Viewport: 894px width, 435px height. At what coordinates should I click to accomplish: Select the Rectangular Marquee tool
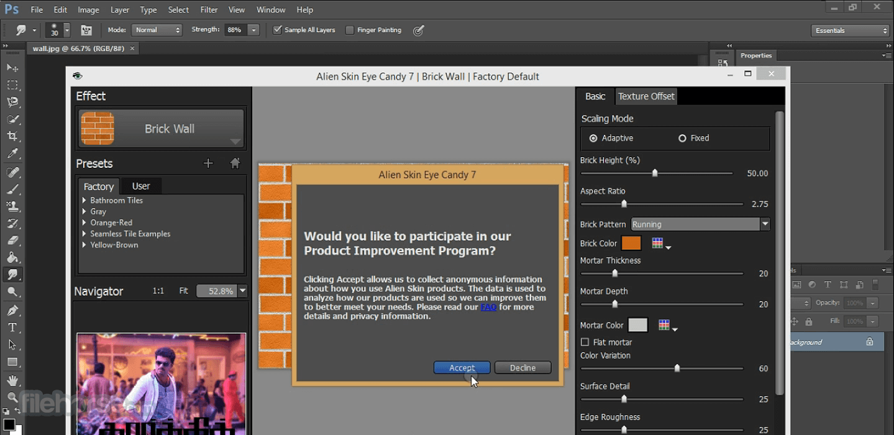point(12,85)
